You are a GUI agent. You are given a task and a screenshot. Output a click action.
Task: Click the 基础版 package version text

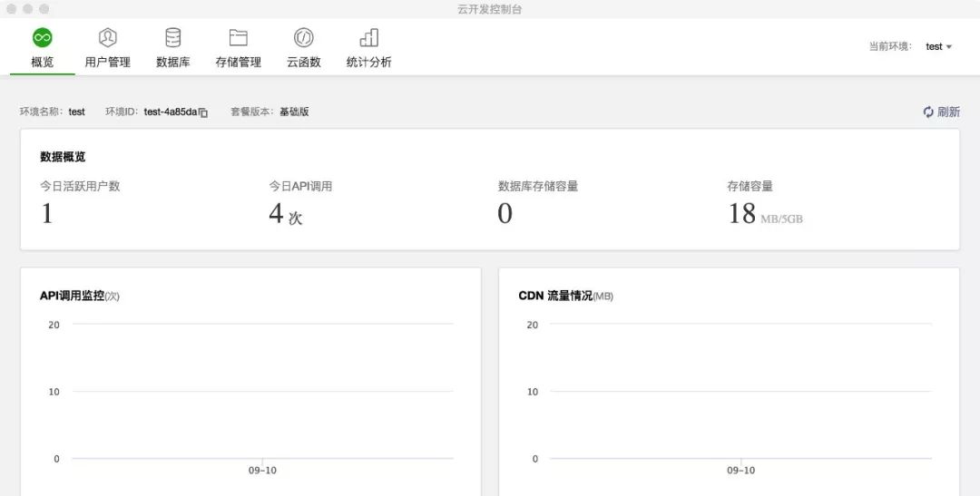point(294,112)
